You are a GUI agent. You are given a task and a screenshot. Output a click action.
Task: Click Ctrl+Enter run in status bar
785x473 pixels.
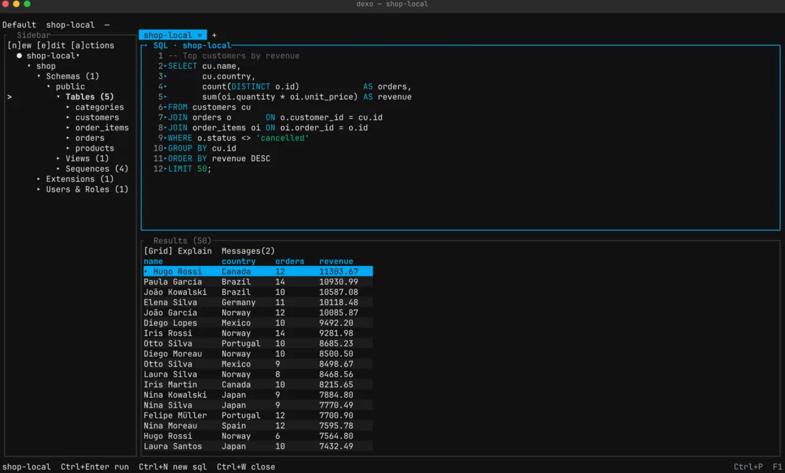(x=95, y=467)
